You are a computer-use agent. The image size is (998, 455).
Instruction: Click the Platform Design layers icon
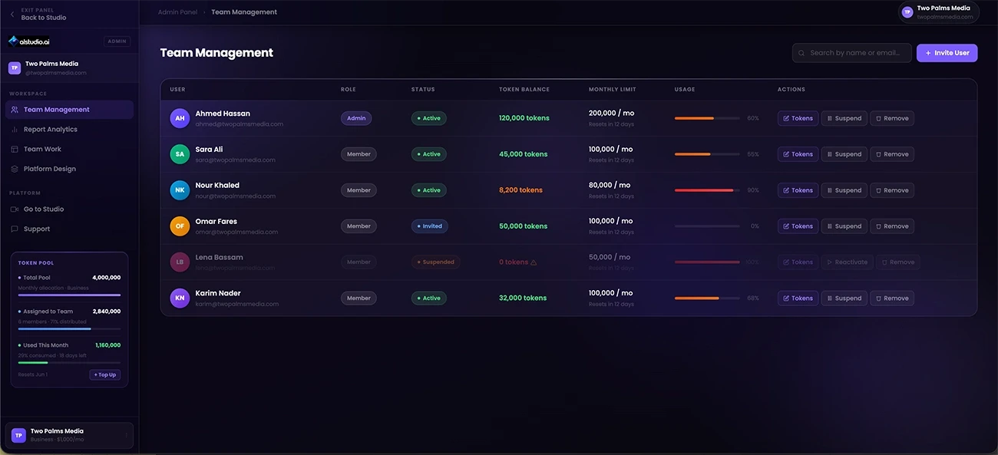point(15,169)
